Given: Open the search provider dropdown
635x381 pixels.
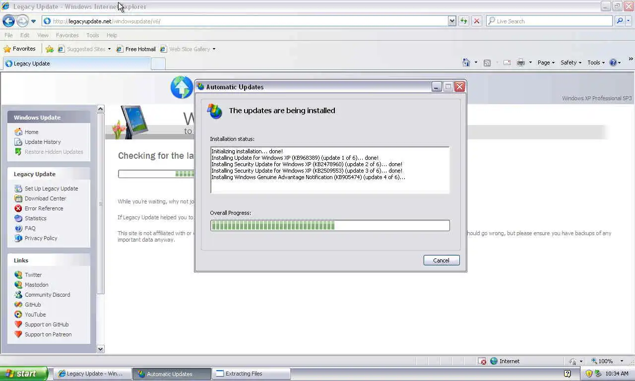Looking at the screenshot, I should (629, 21).
